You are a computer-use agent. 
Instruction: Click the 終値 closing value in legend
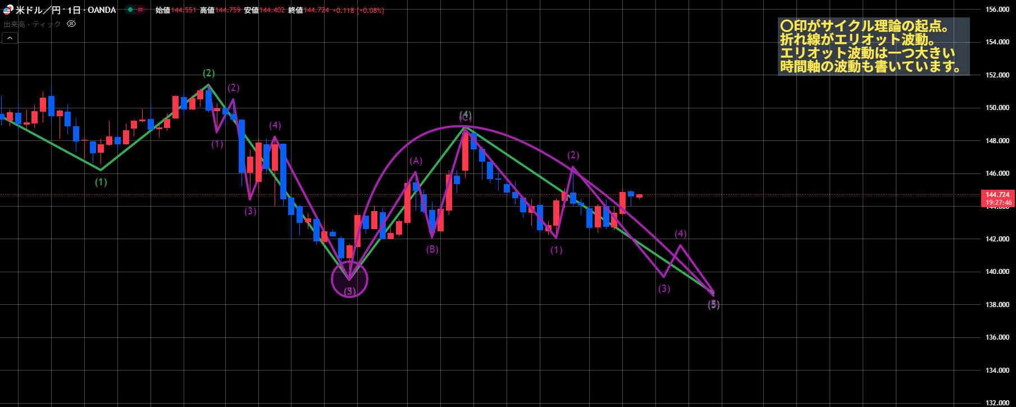[316, 10]
